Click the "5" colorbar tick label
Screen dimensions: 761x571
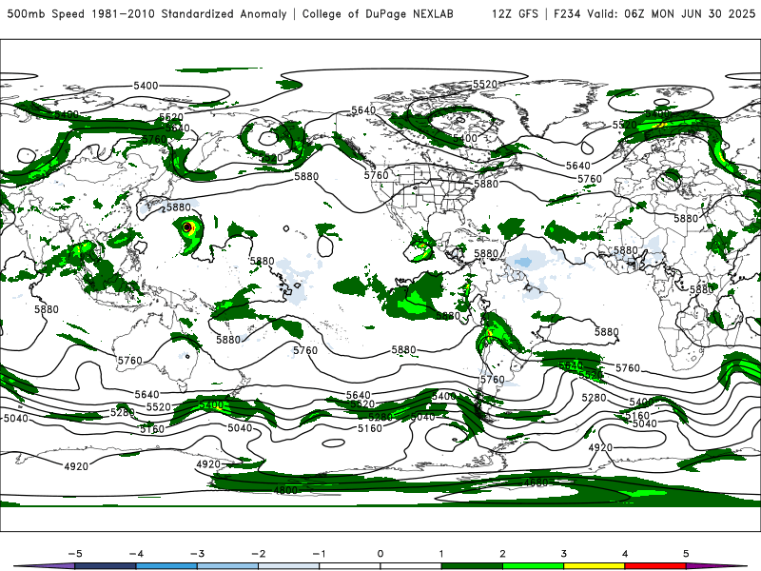pos(686,554)
